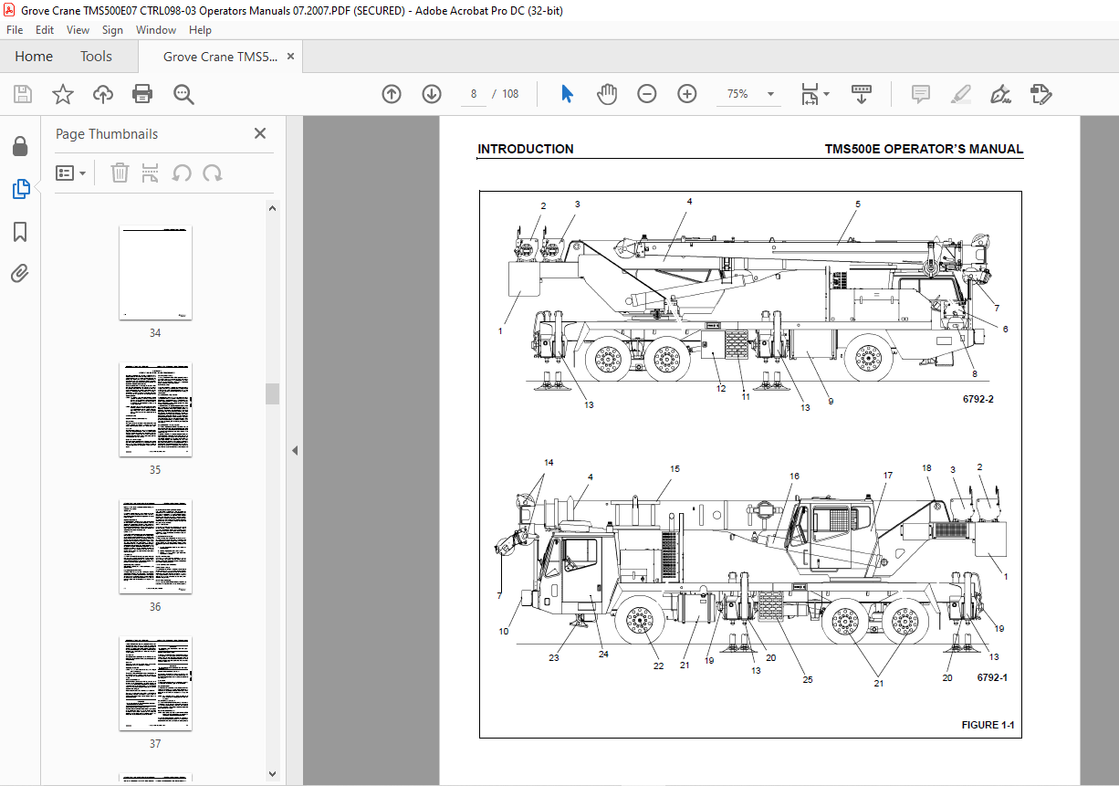Image resolution: width=1119 pixels, height=786 pixels.
Task: Click thumbnails scrollbar up arrow
Action: coord(272,208)
